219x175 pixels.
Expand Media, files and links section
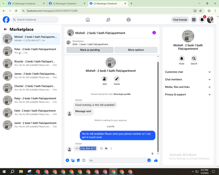(188, 87)
